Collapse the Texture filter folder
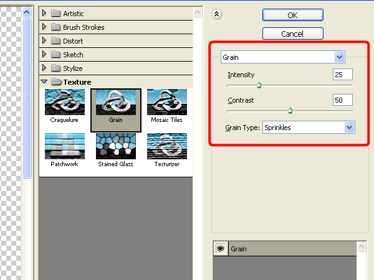374x280 pixels. pos(44,82)
